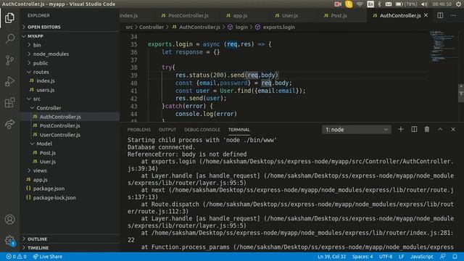Click 'Spaces: 4' indentation status entry
The image size is (464, 261).
[362, 257]
